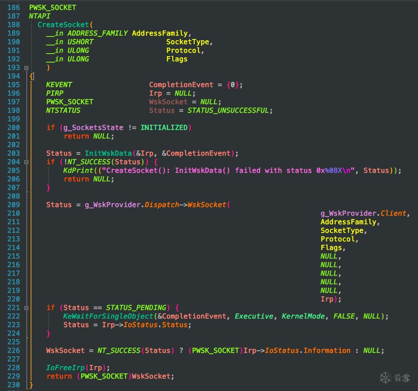Click return NULL on line 206

87,179
